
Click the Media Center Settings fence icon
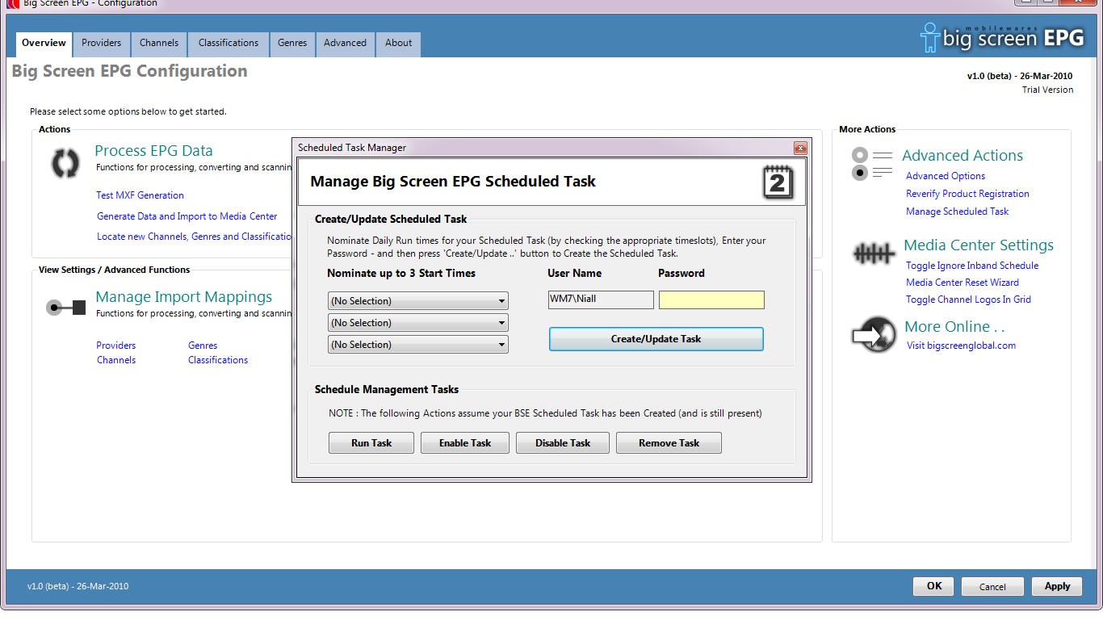(874, 255)
